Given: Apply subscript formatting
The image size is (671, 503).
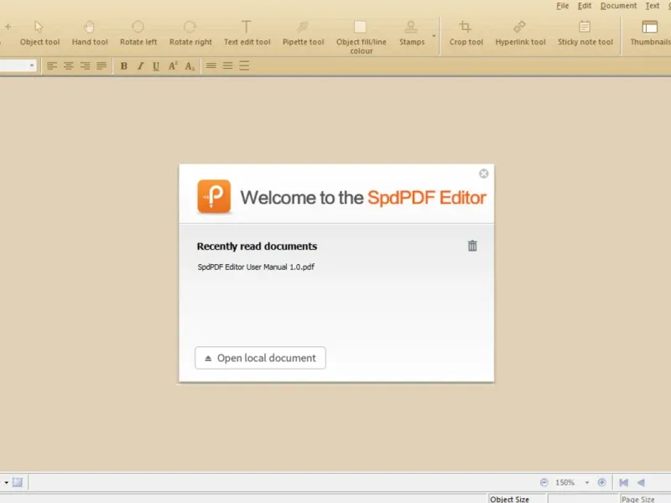Looking at the screenshot, I should pos(190,66).
